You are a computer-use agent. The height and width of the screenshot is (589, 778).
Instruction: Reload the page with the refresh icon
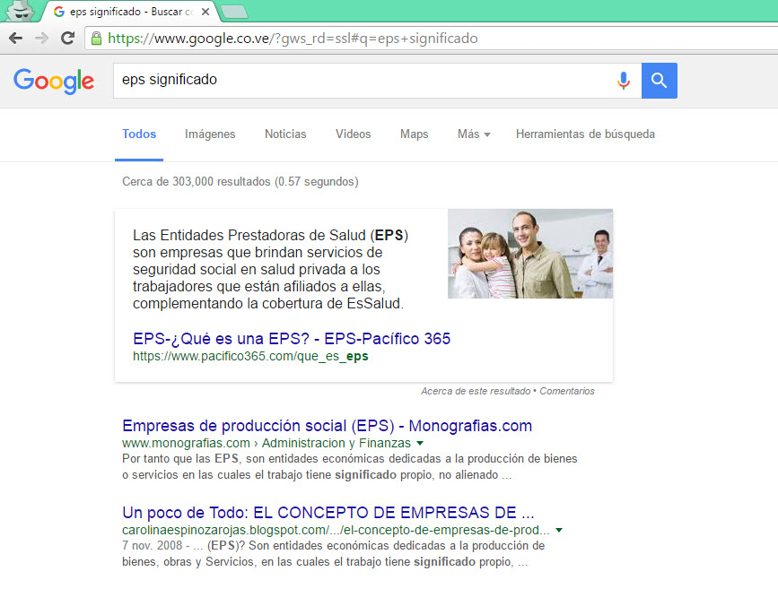click(x=67, y=39)
